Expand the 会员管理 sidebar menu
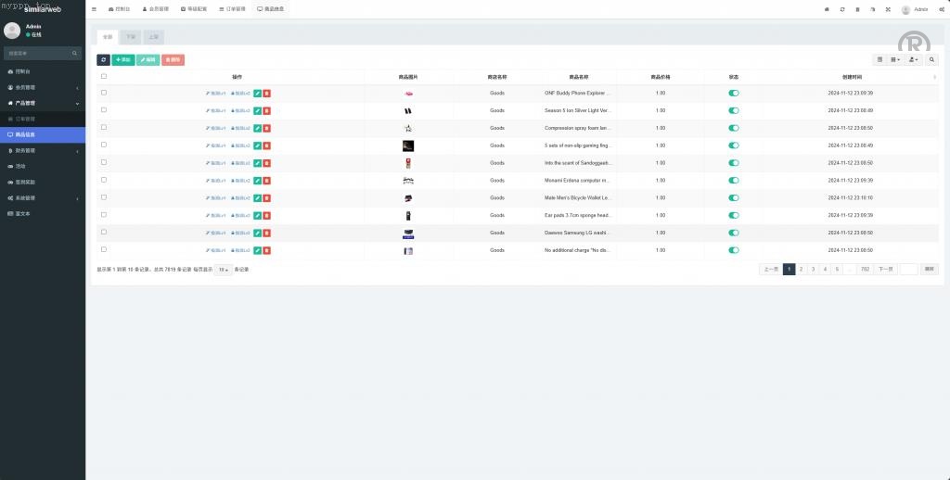 tap(43, 87)
